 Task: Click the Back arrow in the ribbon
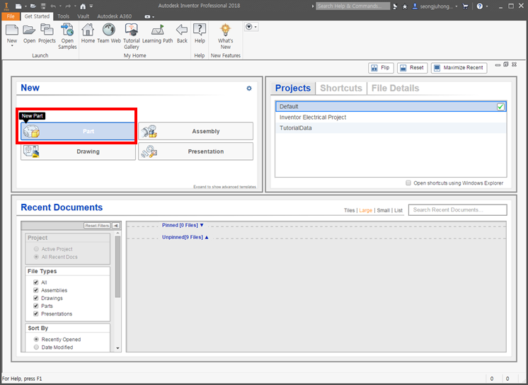pyautogui.click(x=182, y=30)
